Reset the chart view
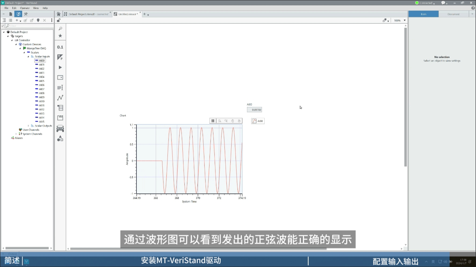 239,121
